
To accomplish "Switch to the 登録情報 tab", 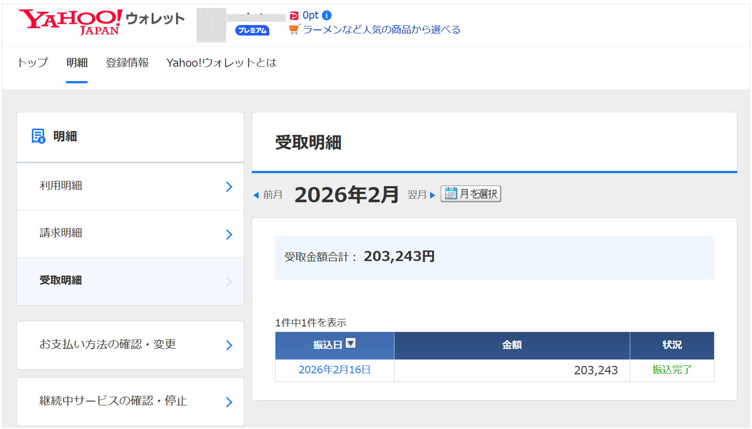I will click(x=127, y=63).
